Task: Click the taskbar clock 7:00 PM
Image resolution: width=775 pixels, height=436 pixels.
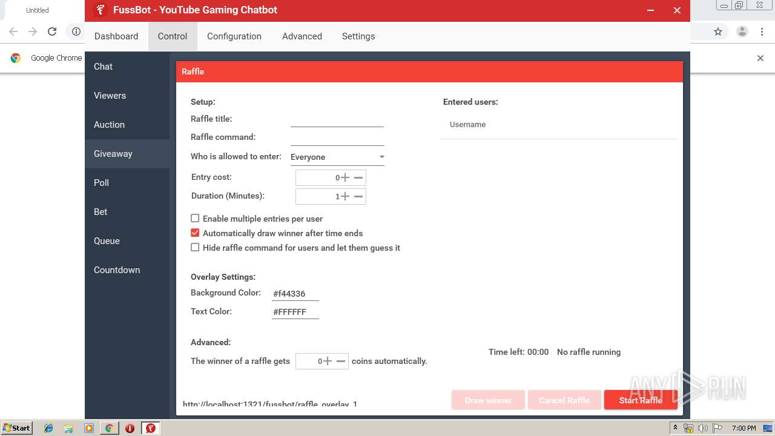Action: [744, 428]
